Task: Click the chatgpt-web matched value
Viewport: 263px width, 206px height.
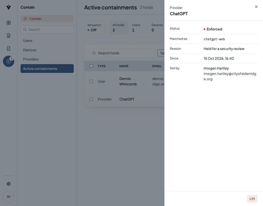Action: 214,39
